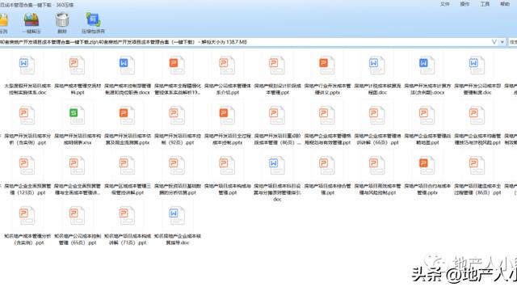Select the 大型度假开发项目成本控制 .doc file icon
This screenshot has width=517, height=291.
point(27,65)
